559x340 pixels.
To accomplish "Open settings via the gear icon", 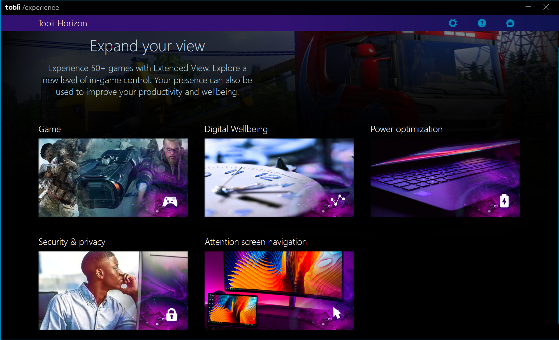I will click(x=453, y=23).
